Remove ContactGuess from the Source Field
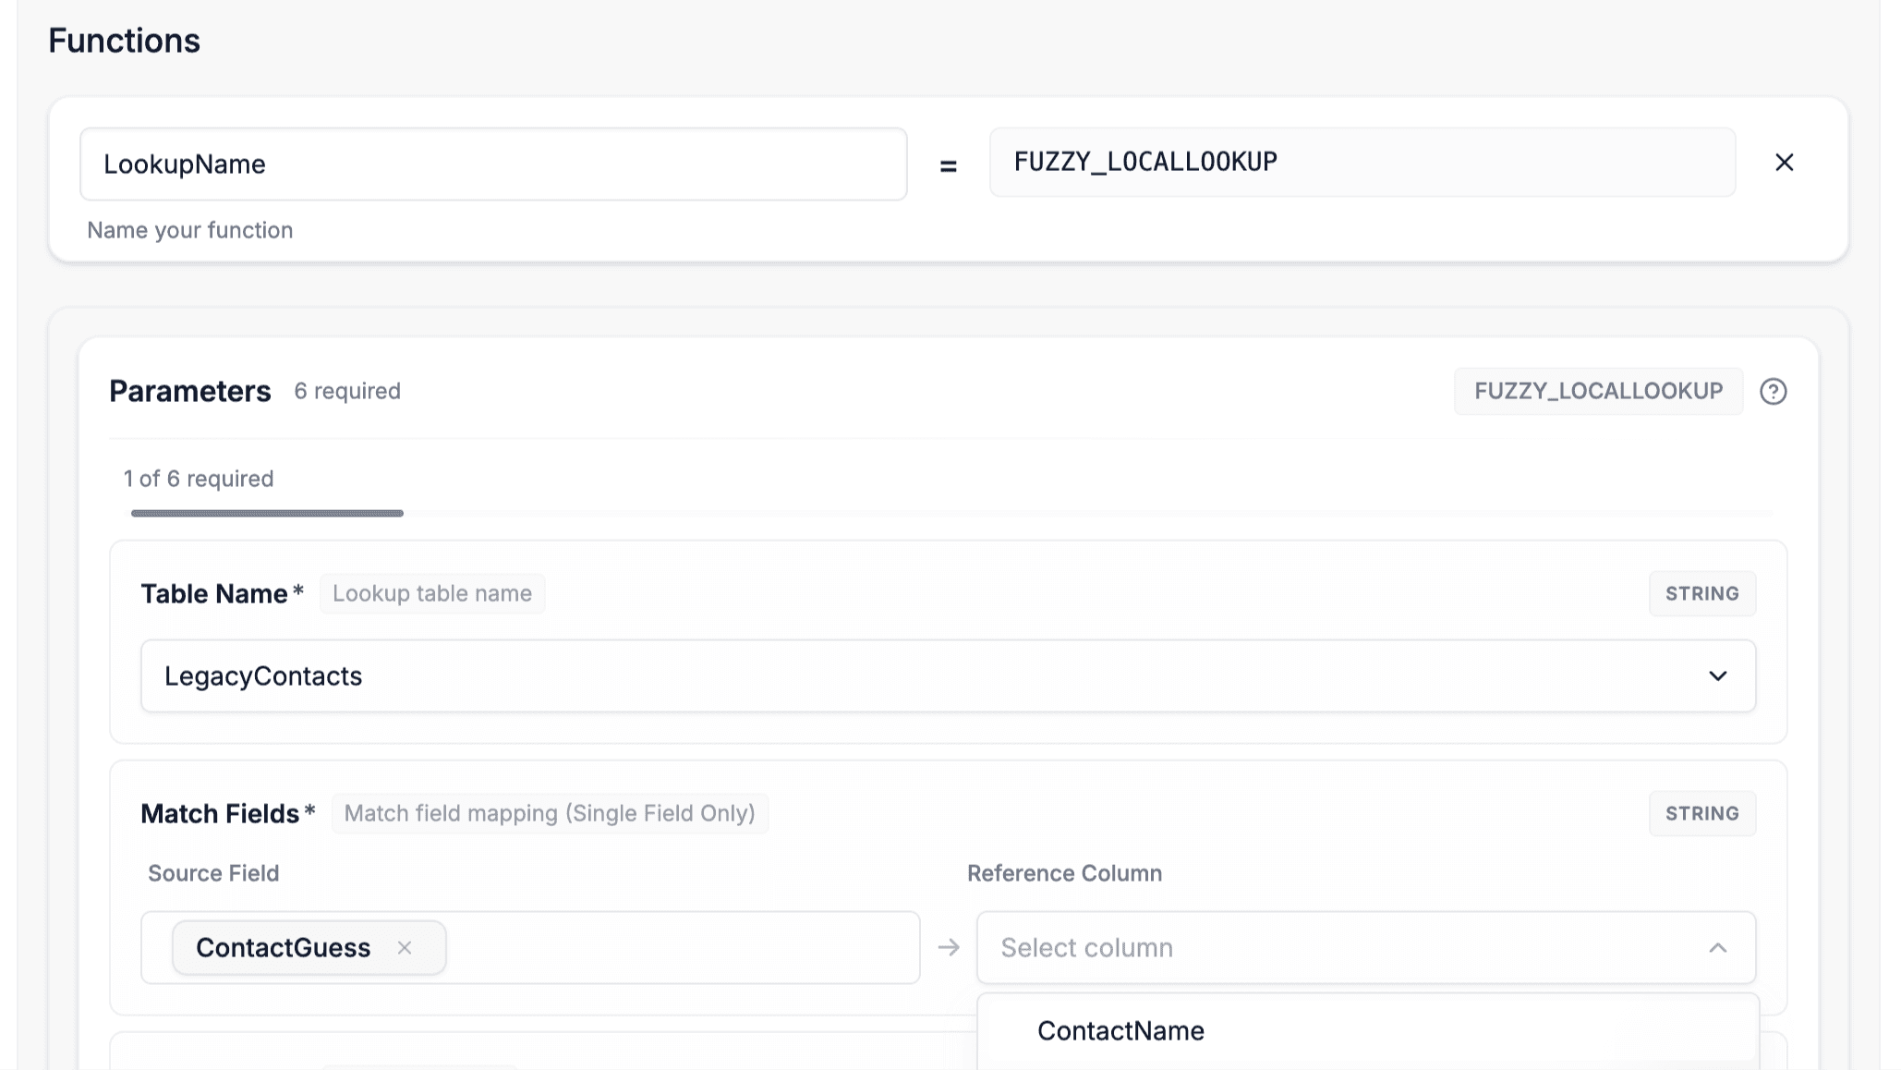Viewport: 1901px width, 1070px height. [405, 948]
